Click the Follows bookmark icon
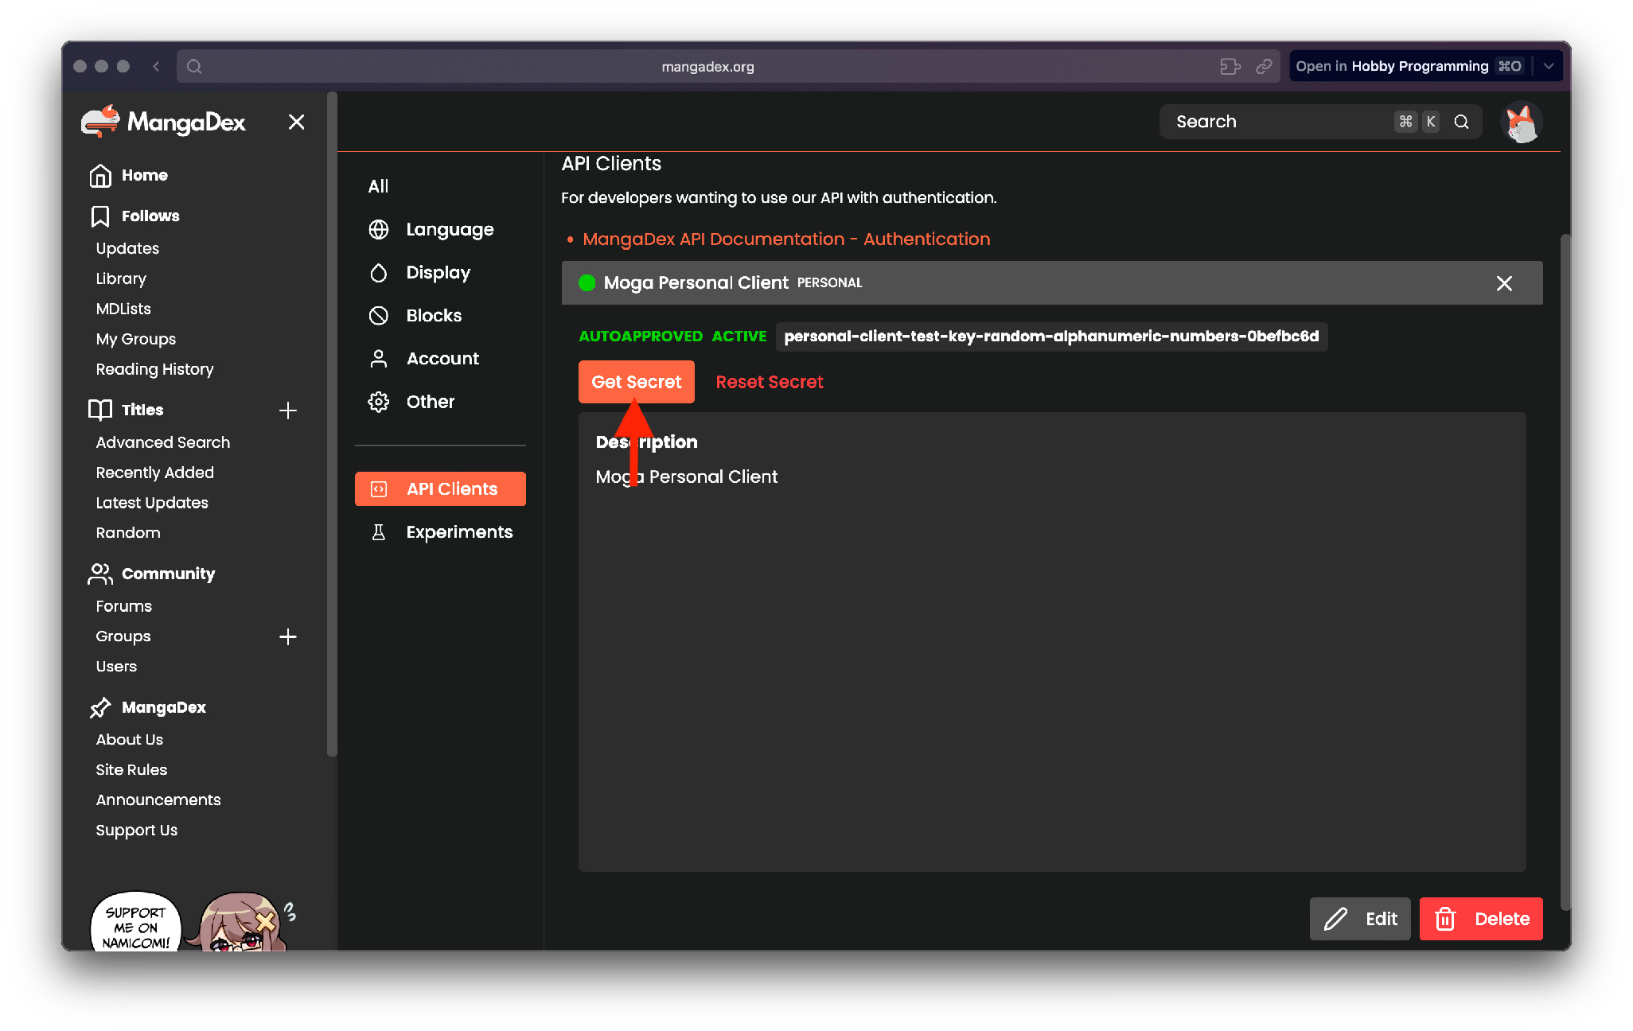This screenshot has height=1031, width=1633. [100, 216]
